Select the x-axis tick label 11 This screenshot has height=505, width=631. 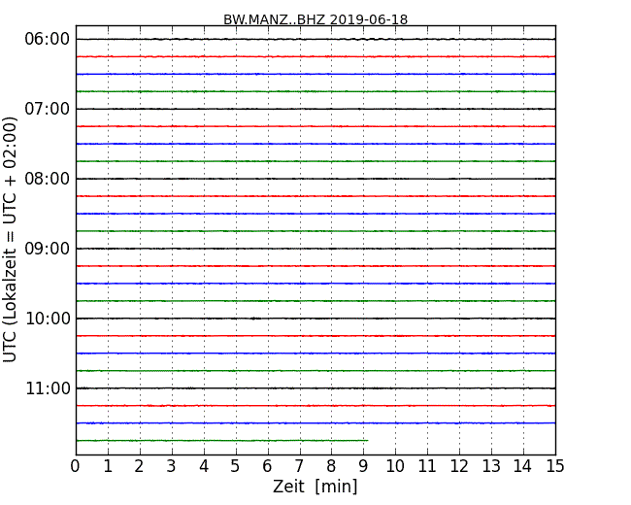click(427, 466)
